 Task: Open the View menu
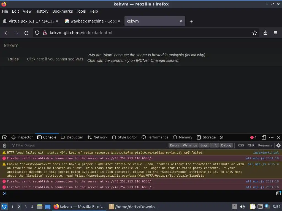tap(27, 11)
